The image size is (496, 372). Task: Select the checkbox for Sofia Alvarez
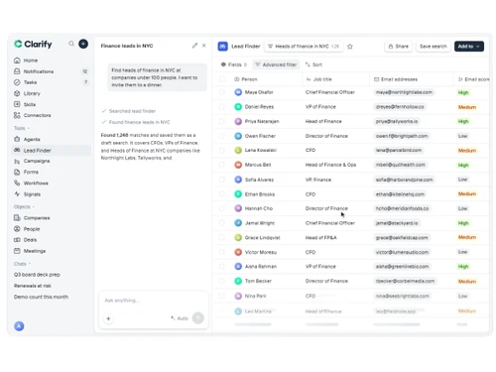click(222, 180)
